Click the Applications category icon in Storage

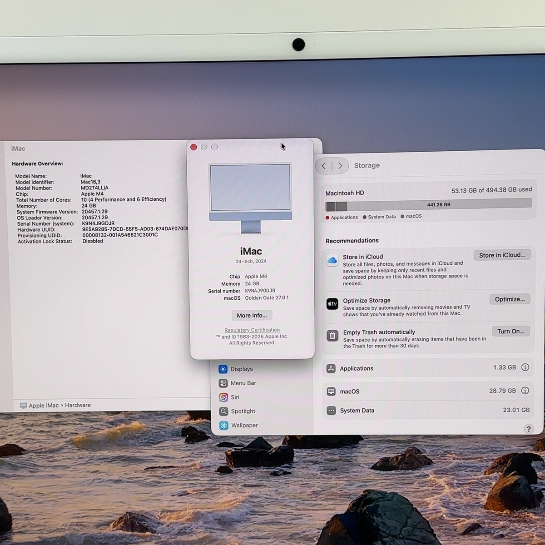[331, 368]
